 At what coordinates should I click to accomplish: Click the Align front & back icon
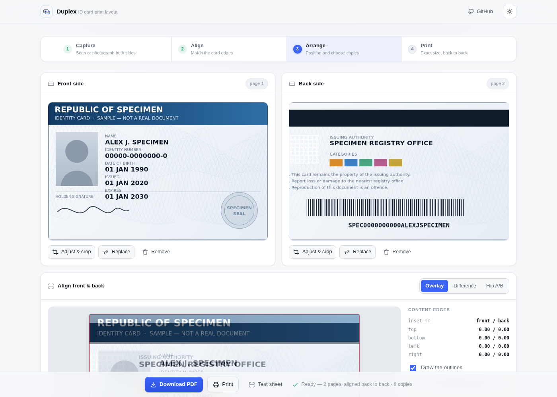coord(51,286)
